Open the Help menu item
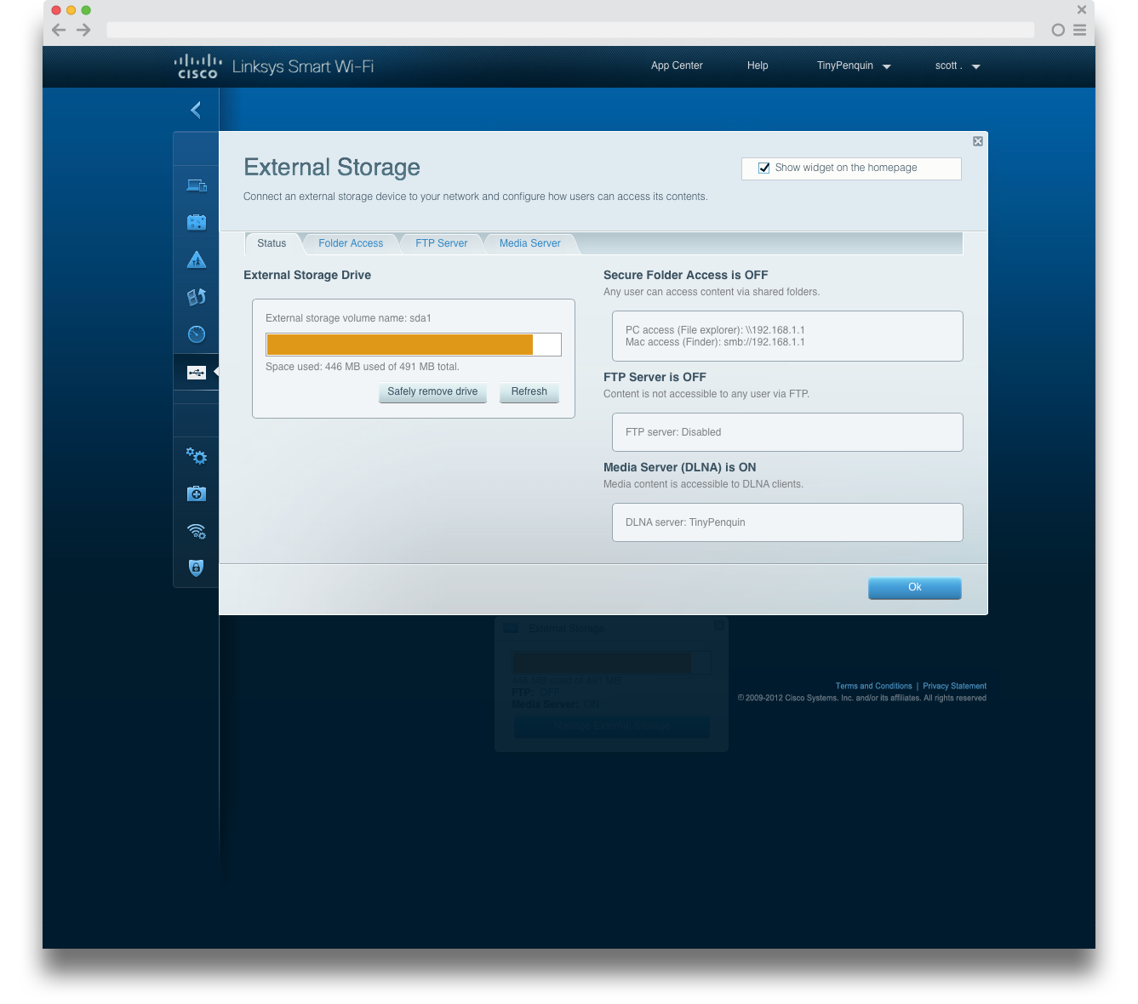Screen dimensions: 1138x1004 tap(758, 66)
